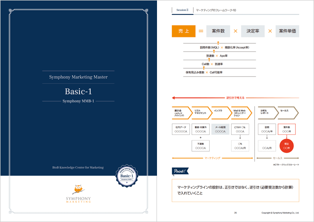Click the orange owl logo on the cover
This screenshot has width=314, height=222.
point(78,189)
